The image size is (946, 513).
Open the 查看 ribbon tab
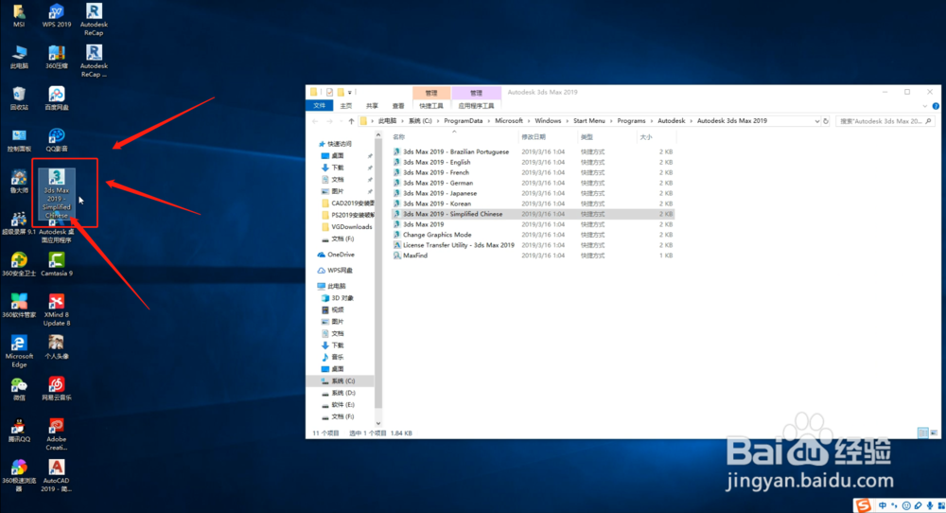coord(398,106)
